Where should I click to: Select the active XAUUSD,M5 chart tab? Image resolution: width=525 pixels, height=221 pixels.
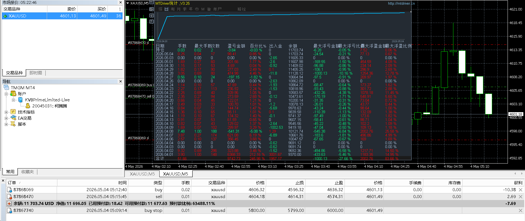point(176,174)
